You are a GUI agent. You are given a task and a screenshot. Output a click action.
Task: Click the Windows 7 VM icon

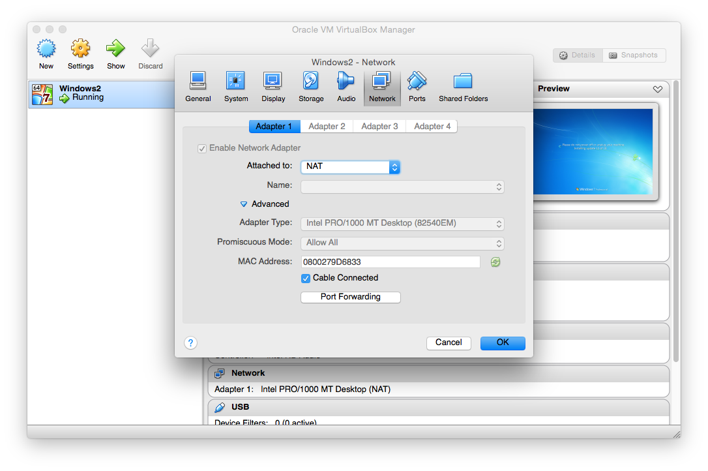[x=42, y=94]
